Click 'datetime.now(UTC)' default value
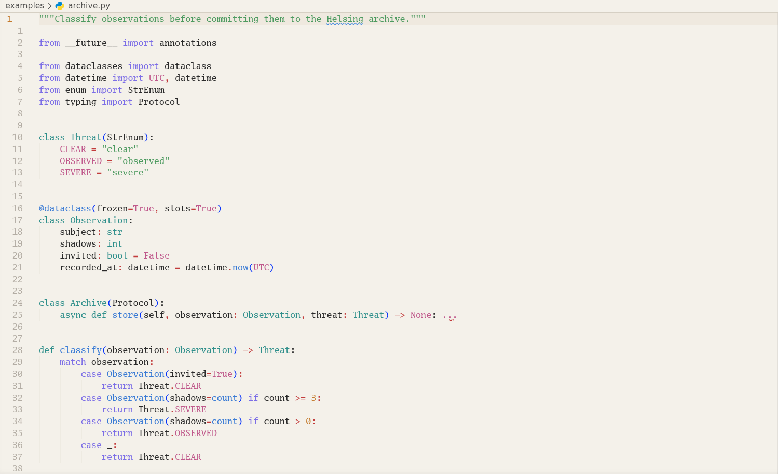778x474 pixels. pyautogui.click(x=229, y=268)
